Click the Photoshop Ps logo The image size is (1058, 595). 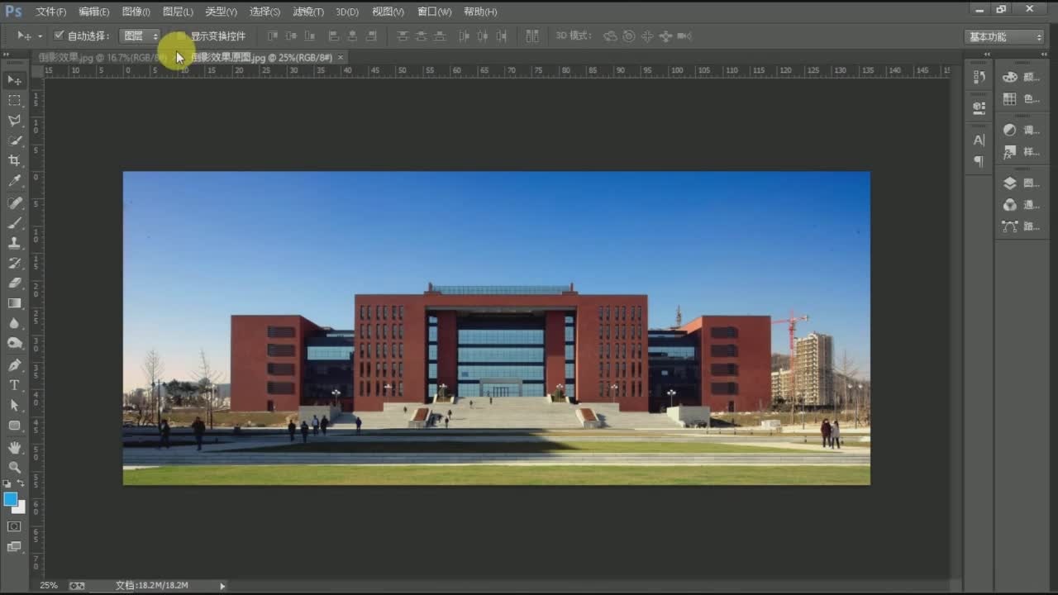point(14,11)
